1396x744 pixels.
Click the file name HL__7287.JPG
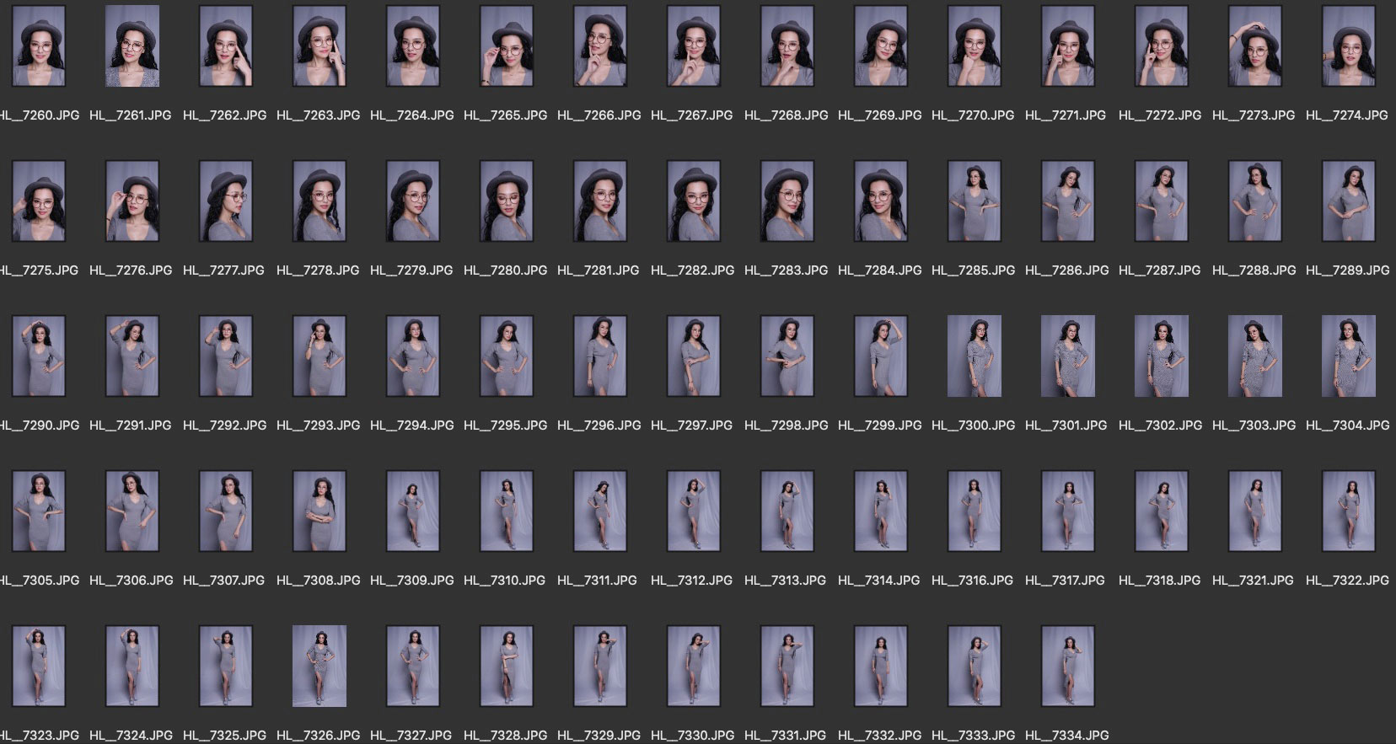click(x=1160, y=270)
